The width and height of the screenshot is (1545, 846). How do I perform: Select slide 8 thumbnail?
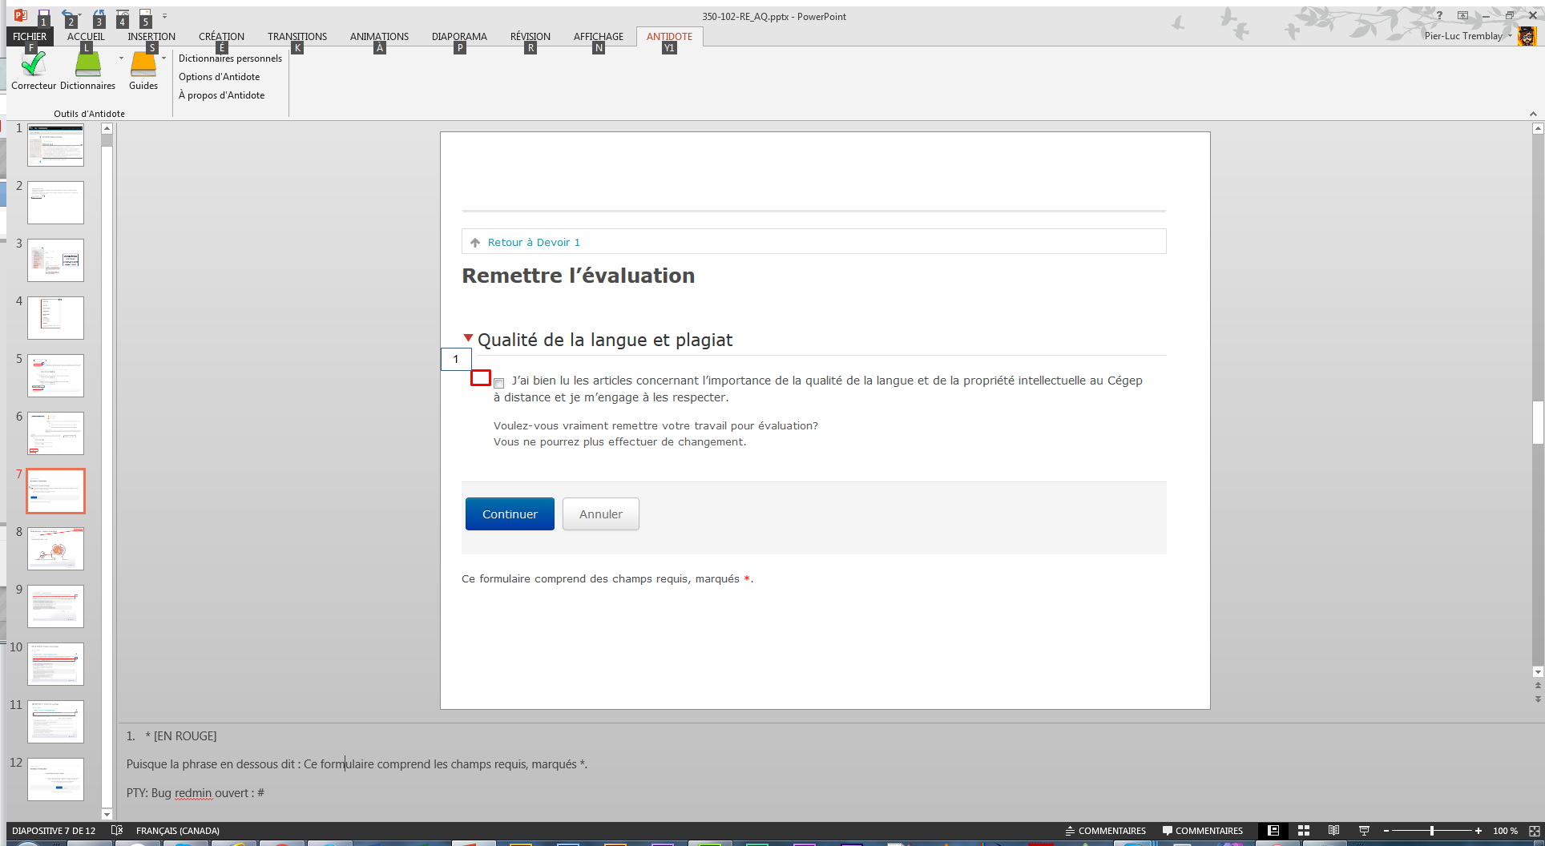55,549
